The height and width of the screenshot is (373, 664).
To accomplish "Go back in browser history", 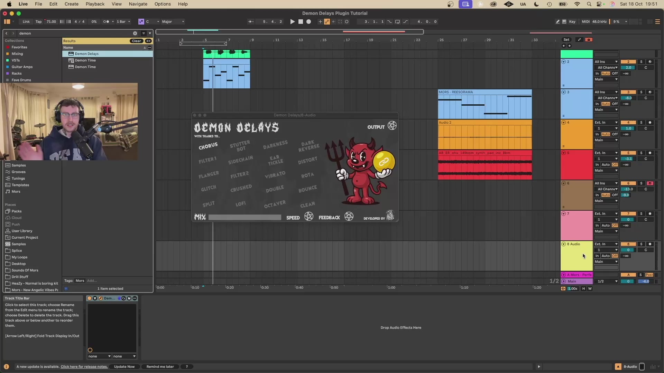I will pyautogui.click(x=6, y=33).
